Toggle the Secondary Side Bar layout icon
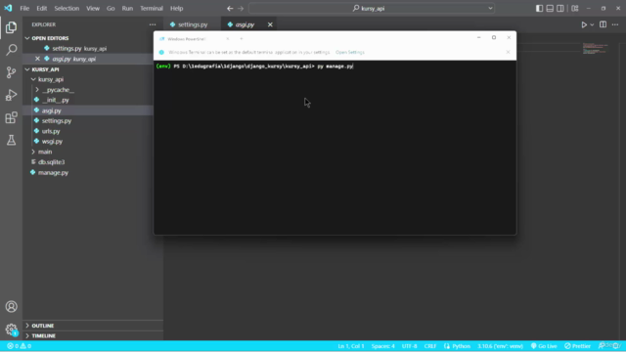 pos(560,9)
